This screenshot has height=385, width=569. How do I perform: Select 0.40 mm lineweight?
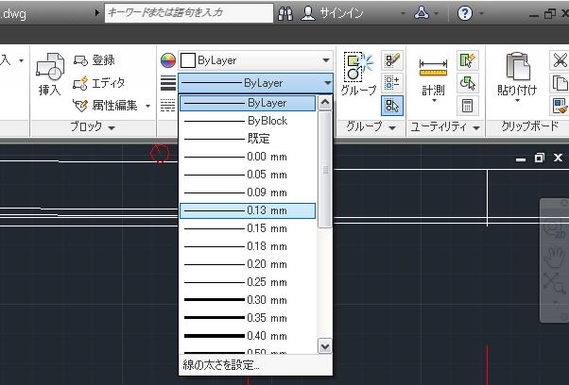[x=248, y=336]
